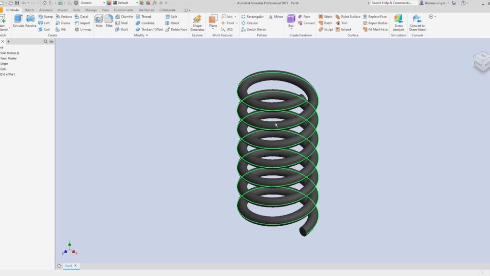Select the Work Plane tool
Screen dimensions: 490x276
tap(213, 21)
